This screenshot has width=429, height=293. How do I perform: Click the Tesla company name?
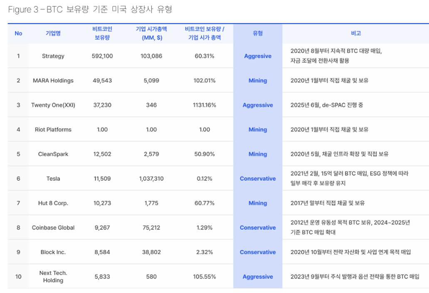coord(53,179)
